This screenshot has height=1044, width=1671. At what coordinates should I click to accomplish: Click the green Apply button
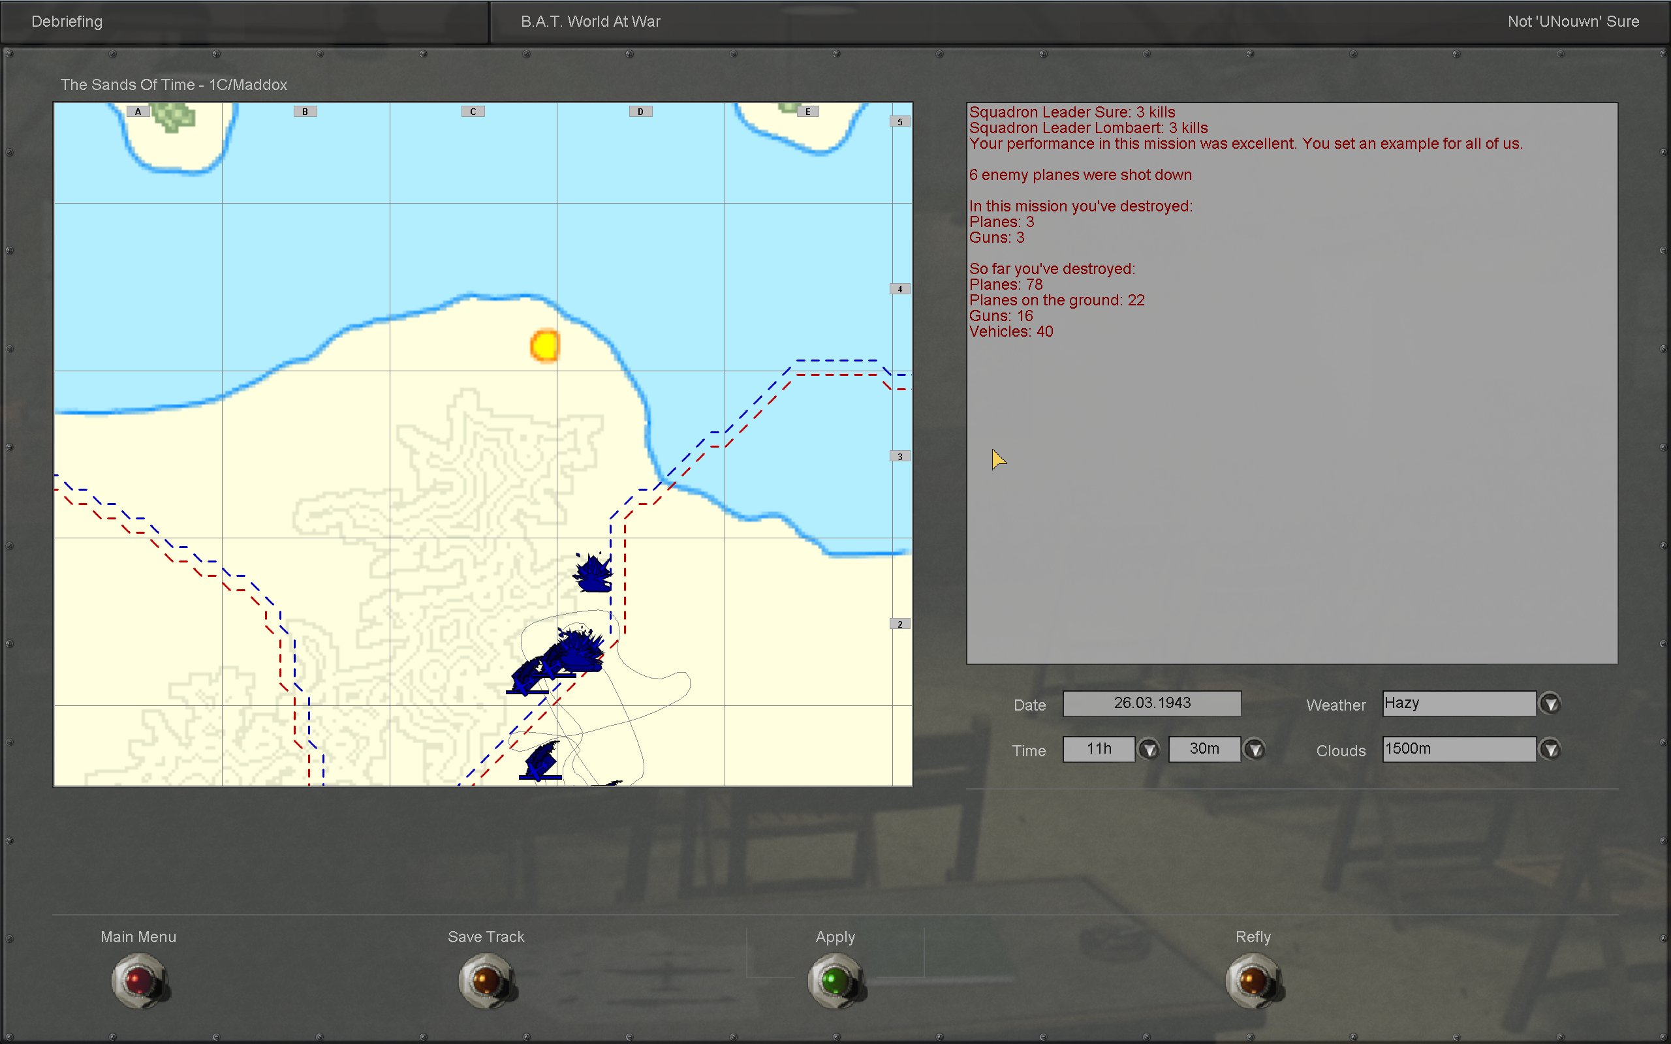click(x=835, y=981)
